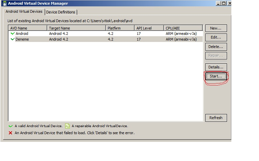Viewport: 259px width, 161px height.
Task: Select the AVD row named Deneme
Action: (106, 39)
